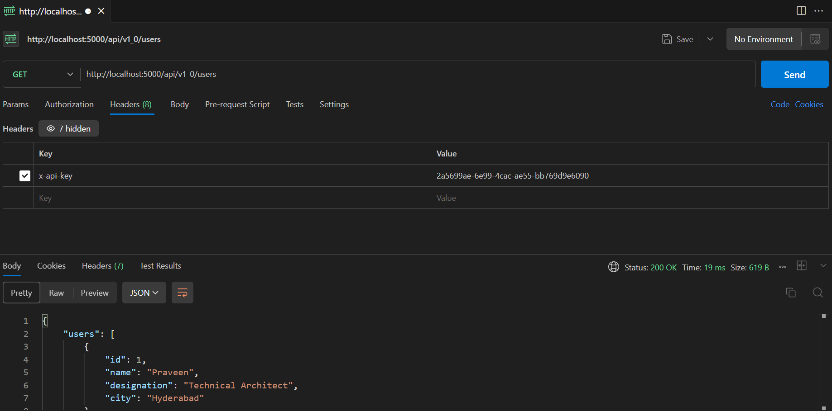The width and height of the screenshot is (832, 411).
Task: Toggle the word wrap icon
Action: click(x=183, y=293)
